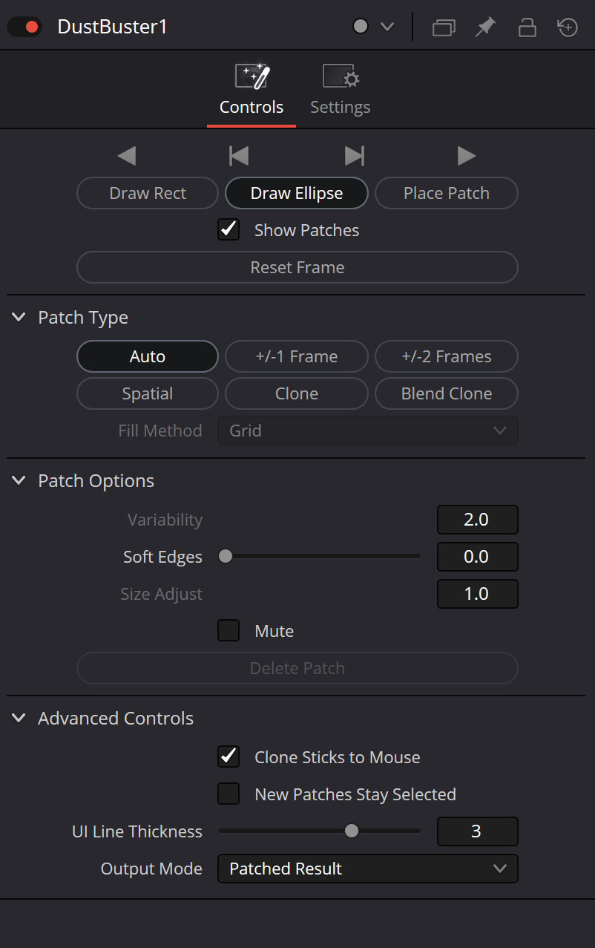This screenshot has width=595, height=948.
Task: Go to previous frame arrow
Action: 127,156
